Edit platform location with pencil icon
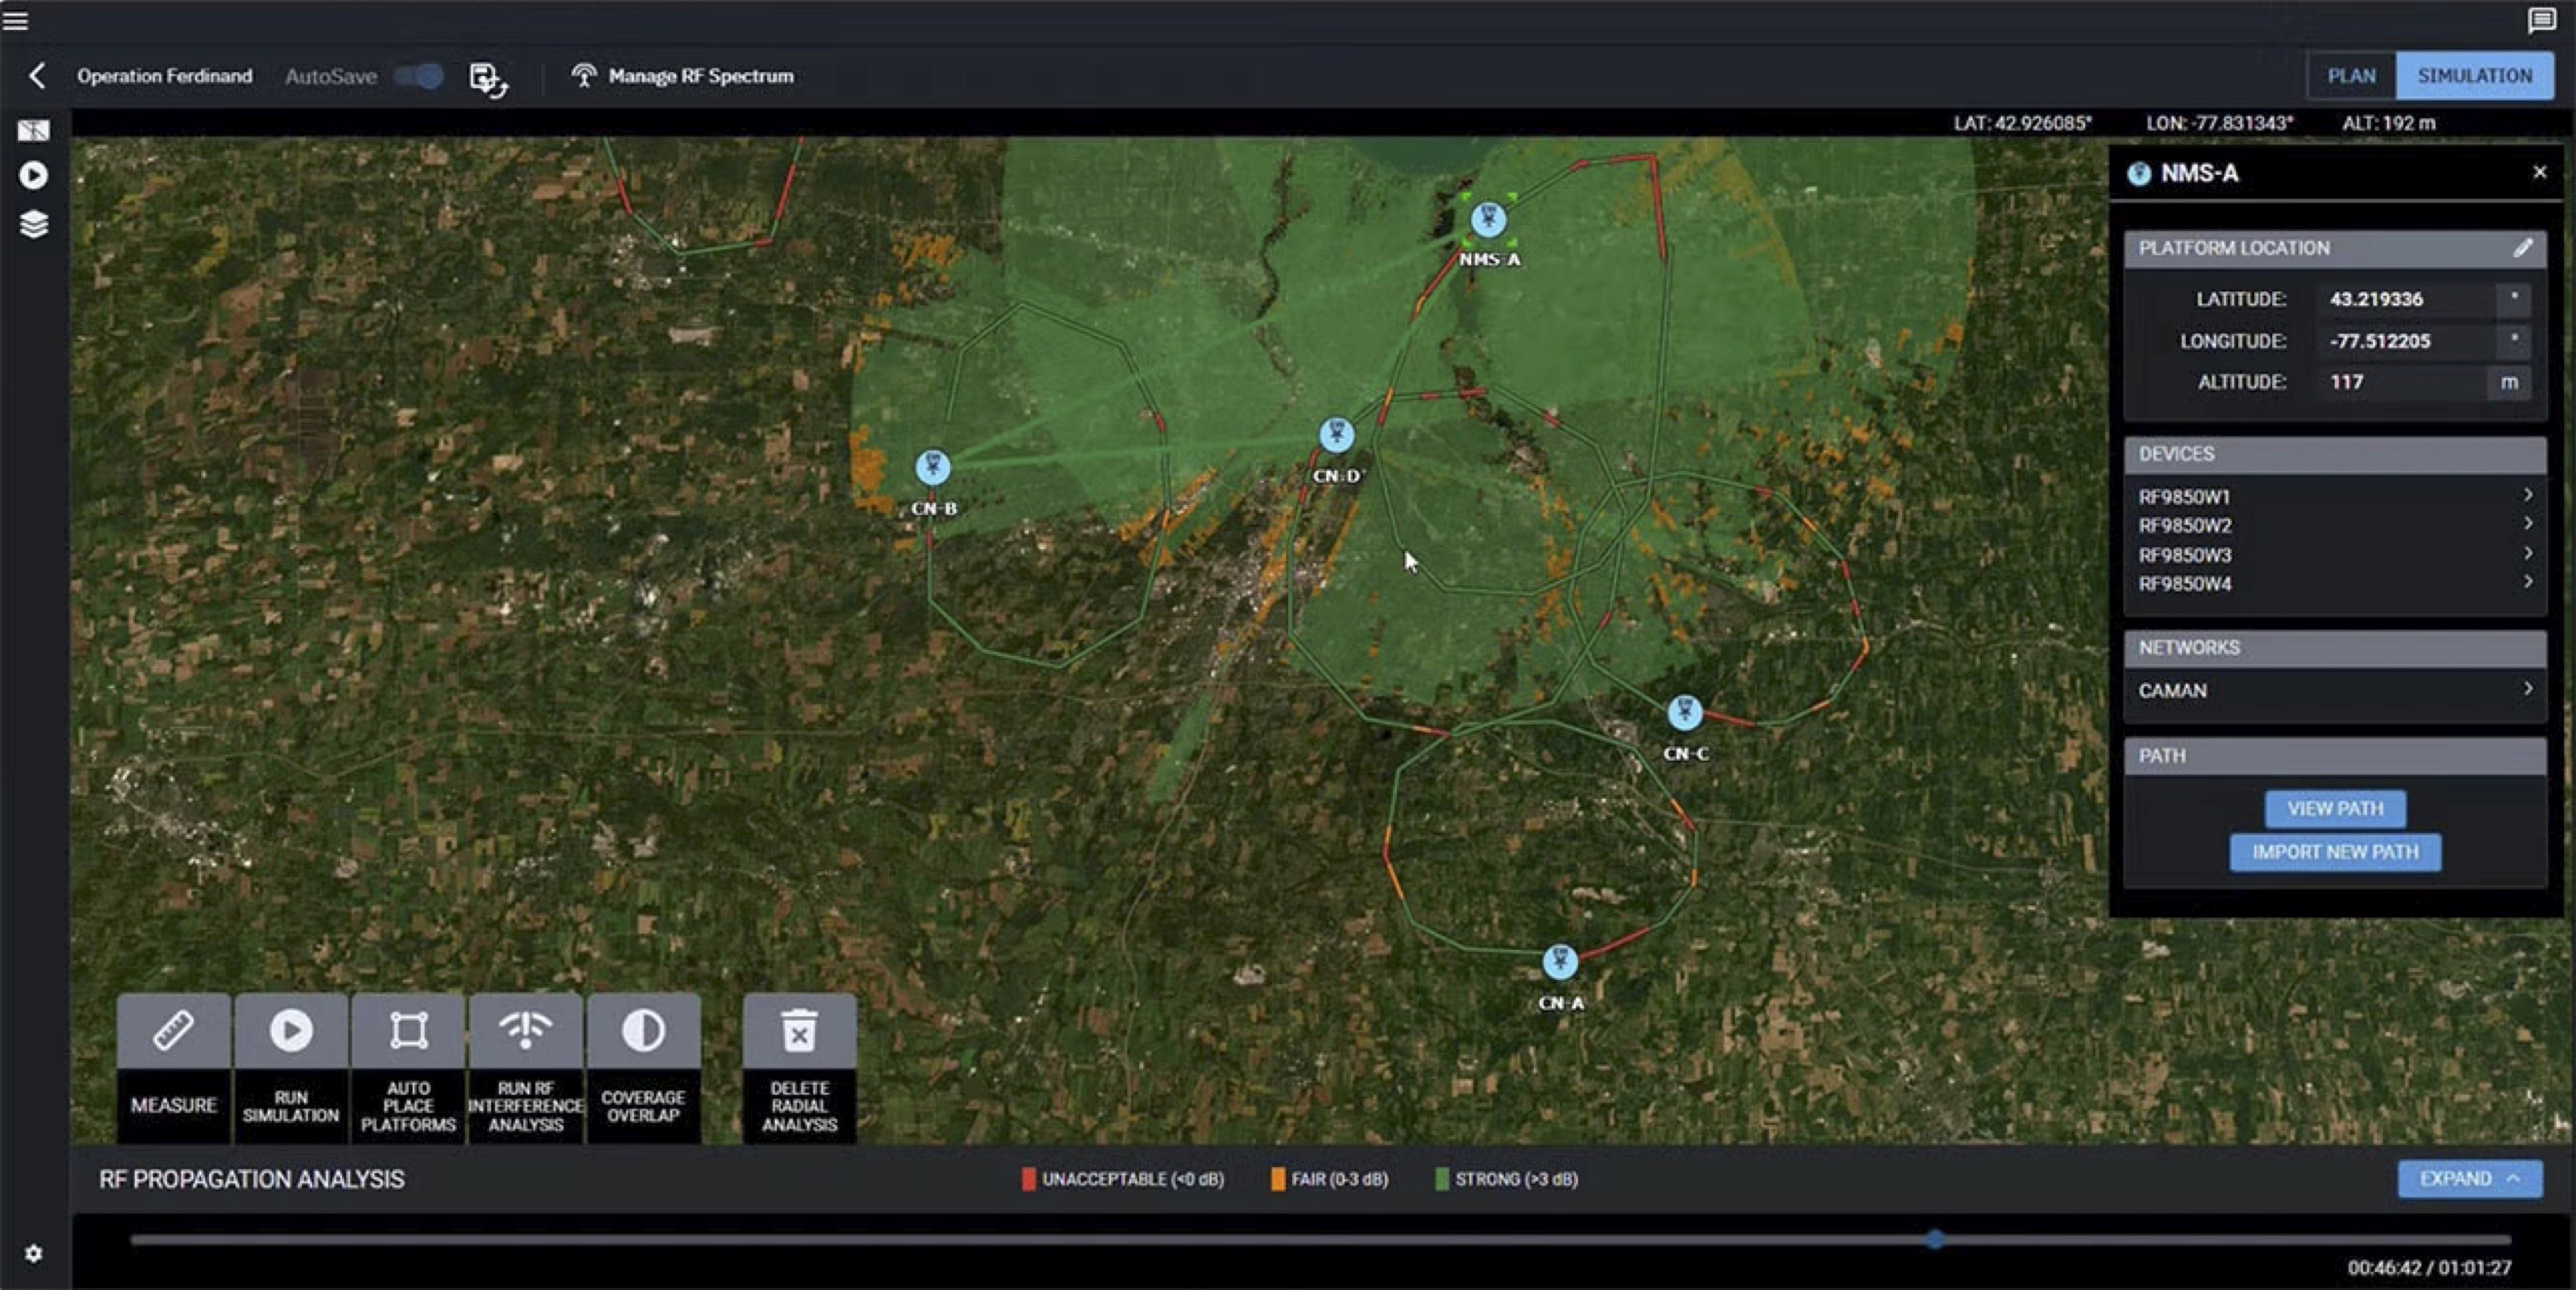2576x1290 pixels. point(2523,248)
